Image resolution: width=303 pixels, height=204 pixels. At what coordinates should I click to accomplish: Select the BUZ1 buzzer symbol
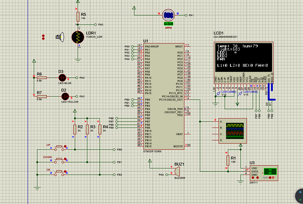[x=177, y=171]
